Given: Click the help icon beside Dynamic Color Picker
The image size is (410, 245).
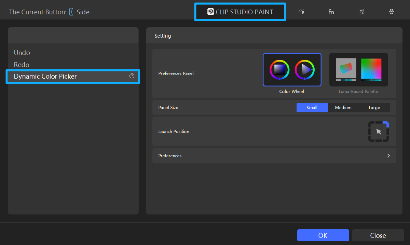Looking at the screenshot, I should (x=132, y=76).
